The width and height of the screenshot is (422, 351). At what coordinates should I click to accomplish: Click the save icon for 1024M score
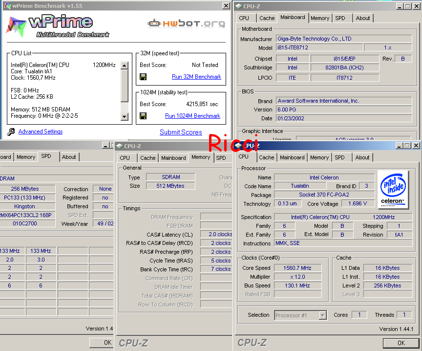point(143,116)
